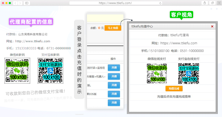Close the ttkefu充值中心 dialog with red X
This screenshot has height=117, width=222.
[x=212, y=27]
